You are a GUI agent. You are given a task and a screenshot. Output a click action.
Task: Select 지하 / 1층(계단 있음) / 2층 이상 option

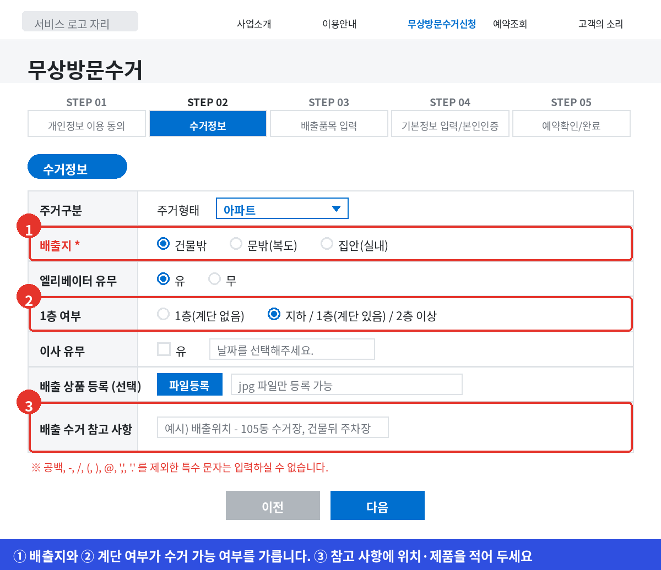point(273,314)
